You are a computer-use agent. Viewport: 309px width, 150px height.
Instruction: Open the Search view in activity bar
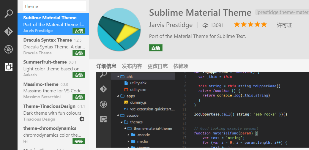pos(9,14)
